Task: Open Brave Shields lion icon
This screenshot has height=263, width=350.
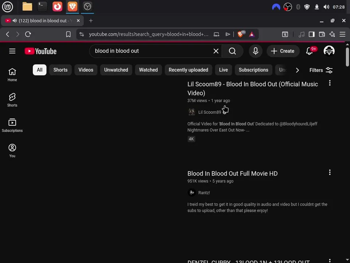Action: click(241, 34)
